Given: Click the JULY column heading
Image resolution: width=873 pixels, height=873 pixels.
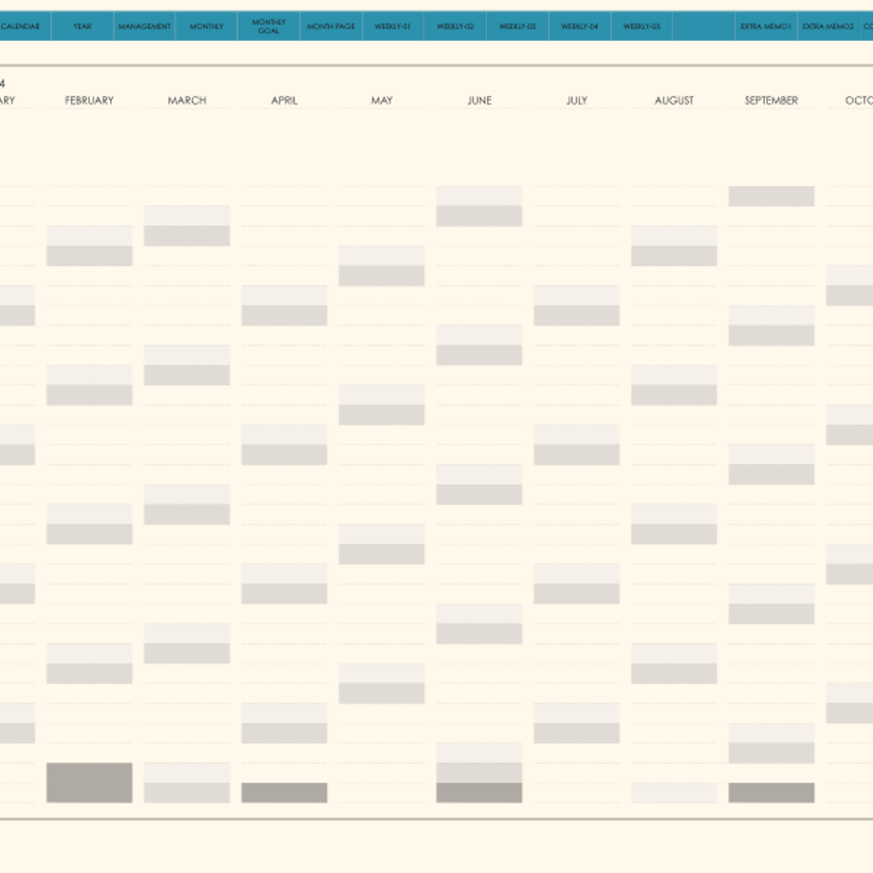Looking at the screenshot, I should click(577, 101).
